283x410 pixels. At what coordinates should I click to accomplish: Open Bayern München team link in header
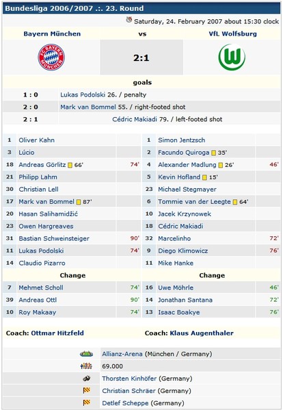pyautogui.click(x=52, y=34)
